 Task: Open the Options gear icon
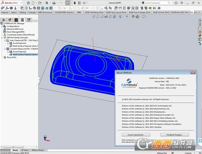(84, 3)
